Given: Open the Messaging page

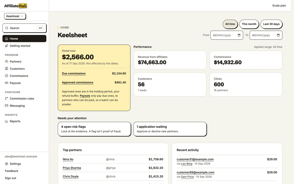Looking at the screenshot, I should pyautogui.click(x=24, y=105).
